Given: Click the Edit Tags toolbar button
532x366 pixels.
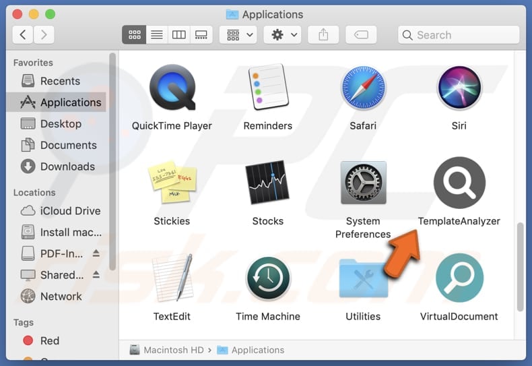Looking at the screenshot, I should point(361,34).
